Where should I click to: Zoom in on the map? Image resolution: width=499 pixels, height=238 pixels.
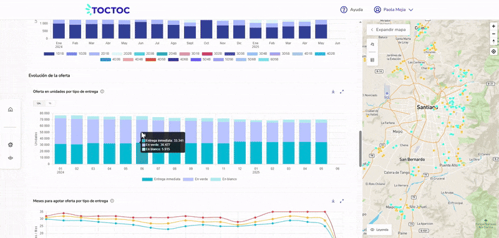(493, 26)
